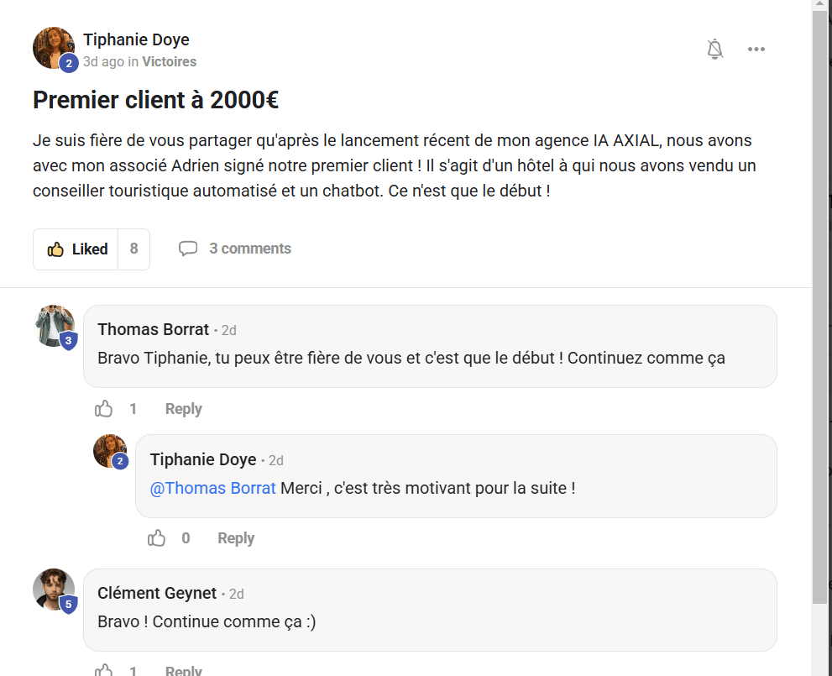Unlike the post via the Liked button
The height and width of the screenshot is (676, 832).
tap(77, 249)
